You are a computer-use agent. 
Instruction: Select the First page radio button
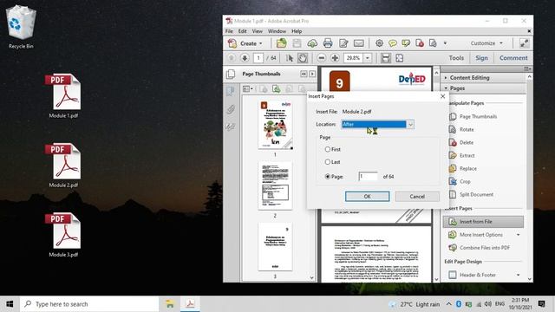pos(328,149)
